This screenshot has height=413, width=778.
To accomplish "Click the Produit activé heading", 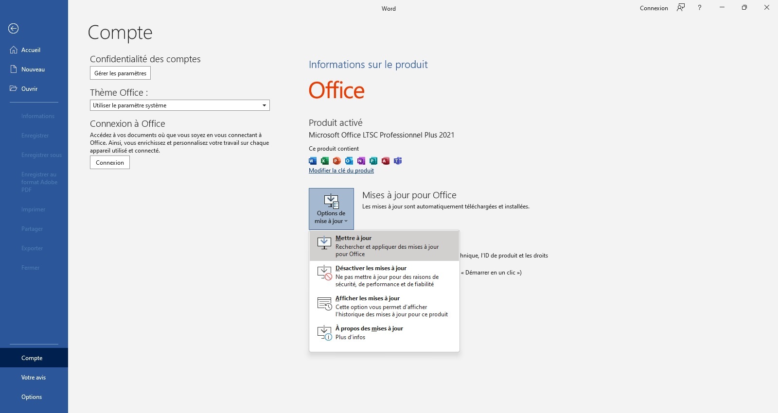I will (x=336, y=123).
